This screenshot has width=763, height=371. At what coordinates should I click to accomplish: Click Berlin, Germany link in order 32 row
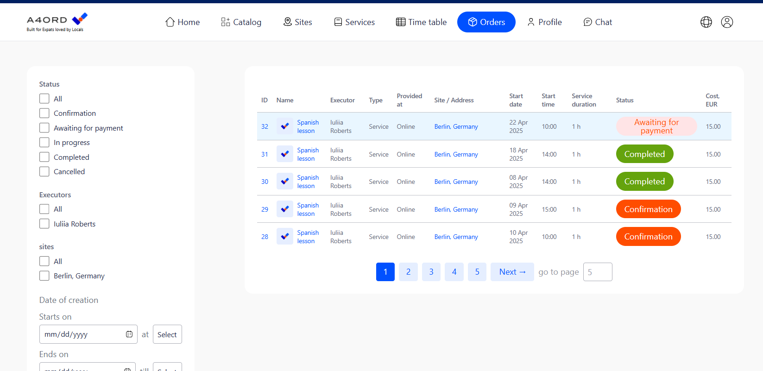coord(456,126)
